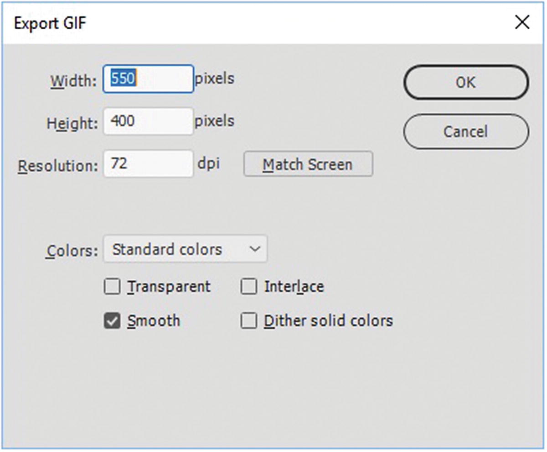Click the Resolution label text
The width and height of the screenshot is (547, 452).
click(x=58, y=166)
